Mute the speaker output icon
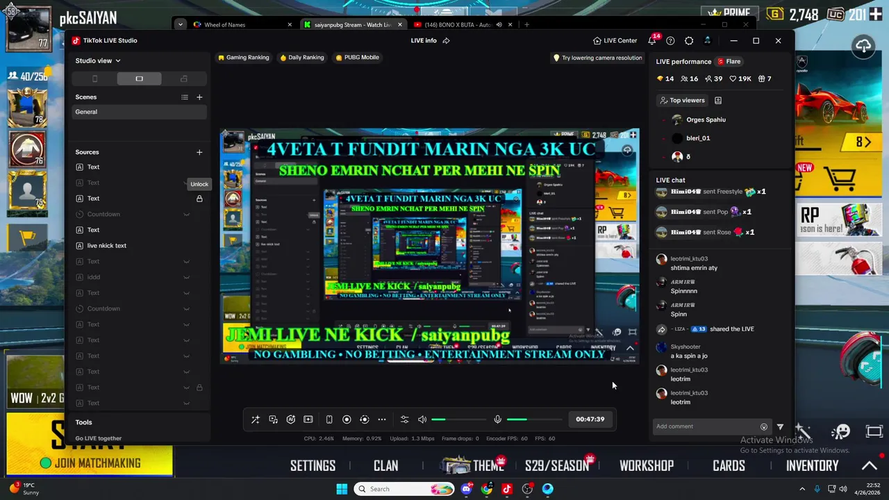 (x=422, y=419)
